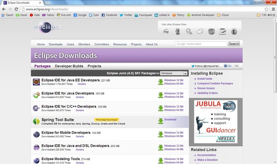The height and width of the screenshot is (164, 277).
Task: Select the Eclipse Downloads browser tab
Action: (21, 3)
